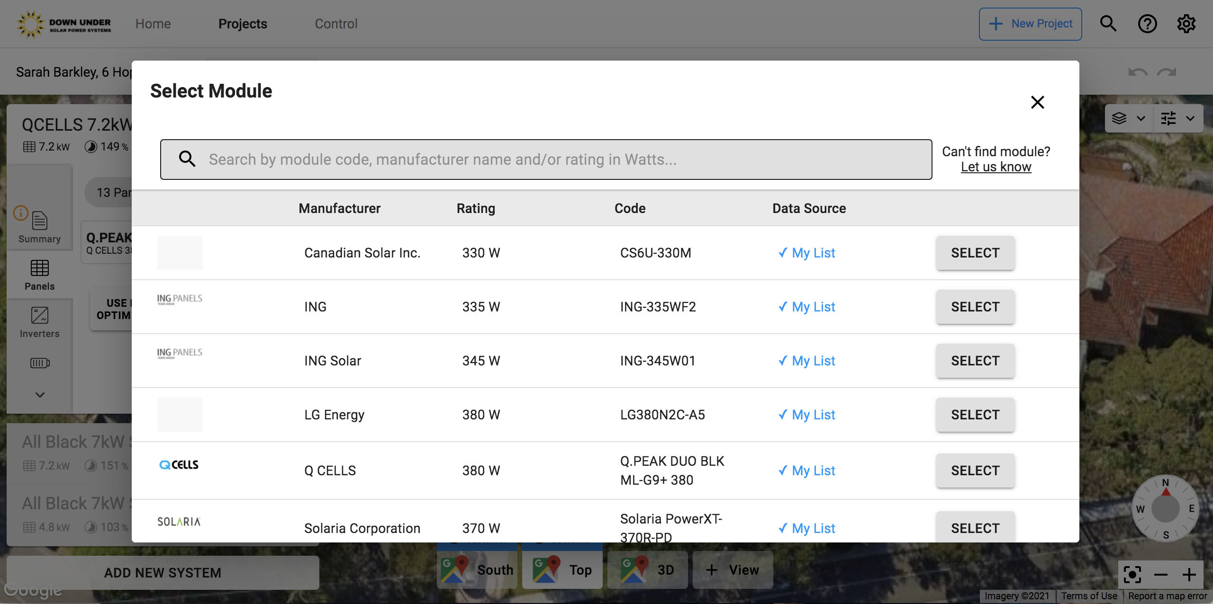Go to Home tab

(x=153, y=24)
